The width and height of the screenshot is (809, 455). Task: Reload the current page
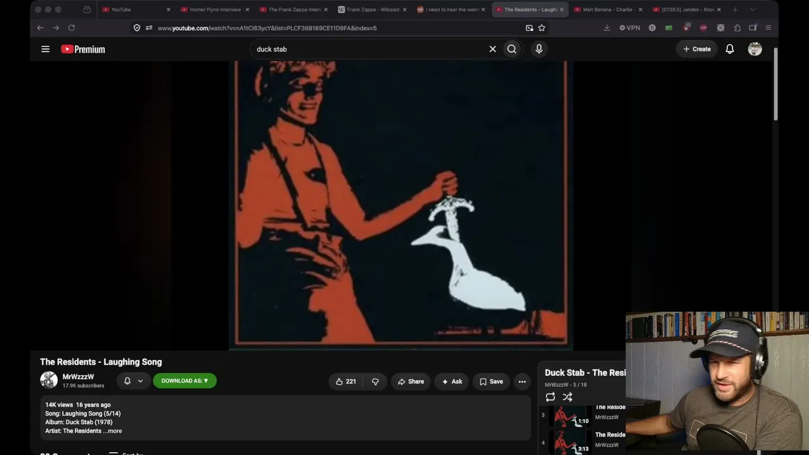[x=71, y=28]
